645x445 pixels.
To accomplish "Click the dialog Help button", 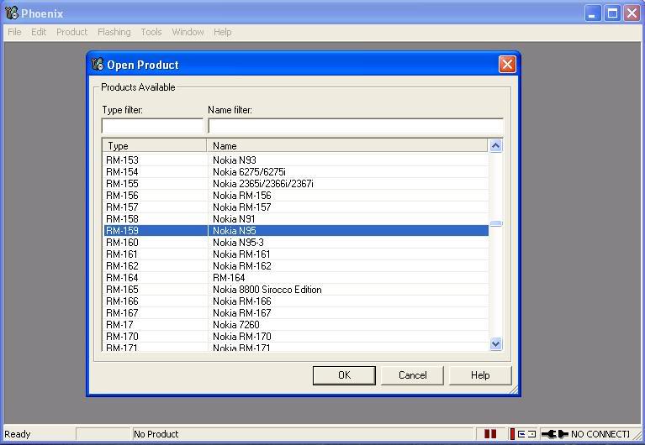I will [x=480, y=375].
